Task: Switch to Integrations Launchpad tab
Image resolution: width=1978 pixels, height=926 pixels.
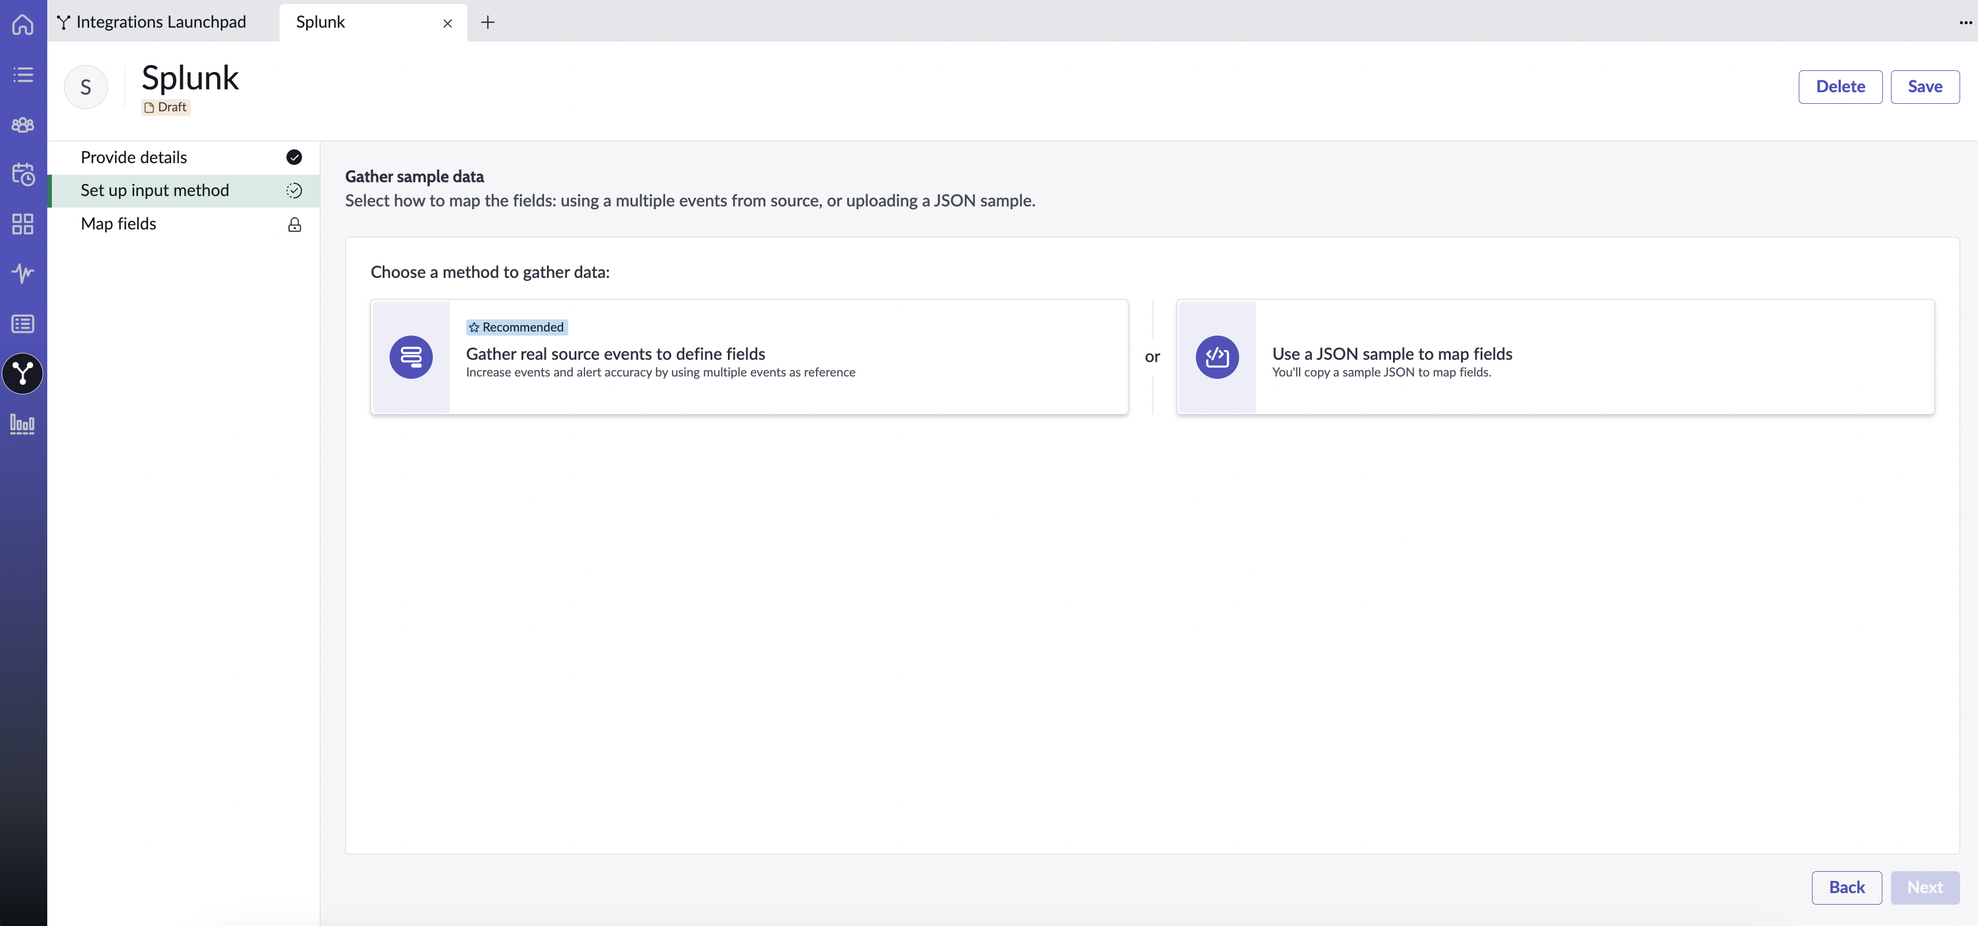Action: pos(152,21)
